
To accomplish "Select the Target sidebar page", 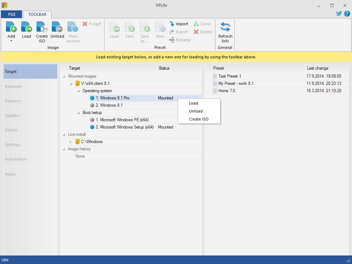I will tap(30, 71).
